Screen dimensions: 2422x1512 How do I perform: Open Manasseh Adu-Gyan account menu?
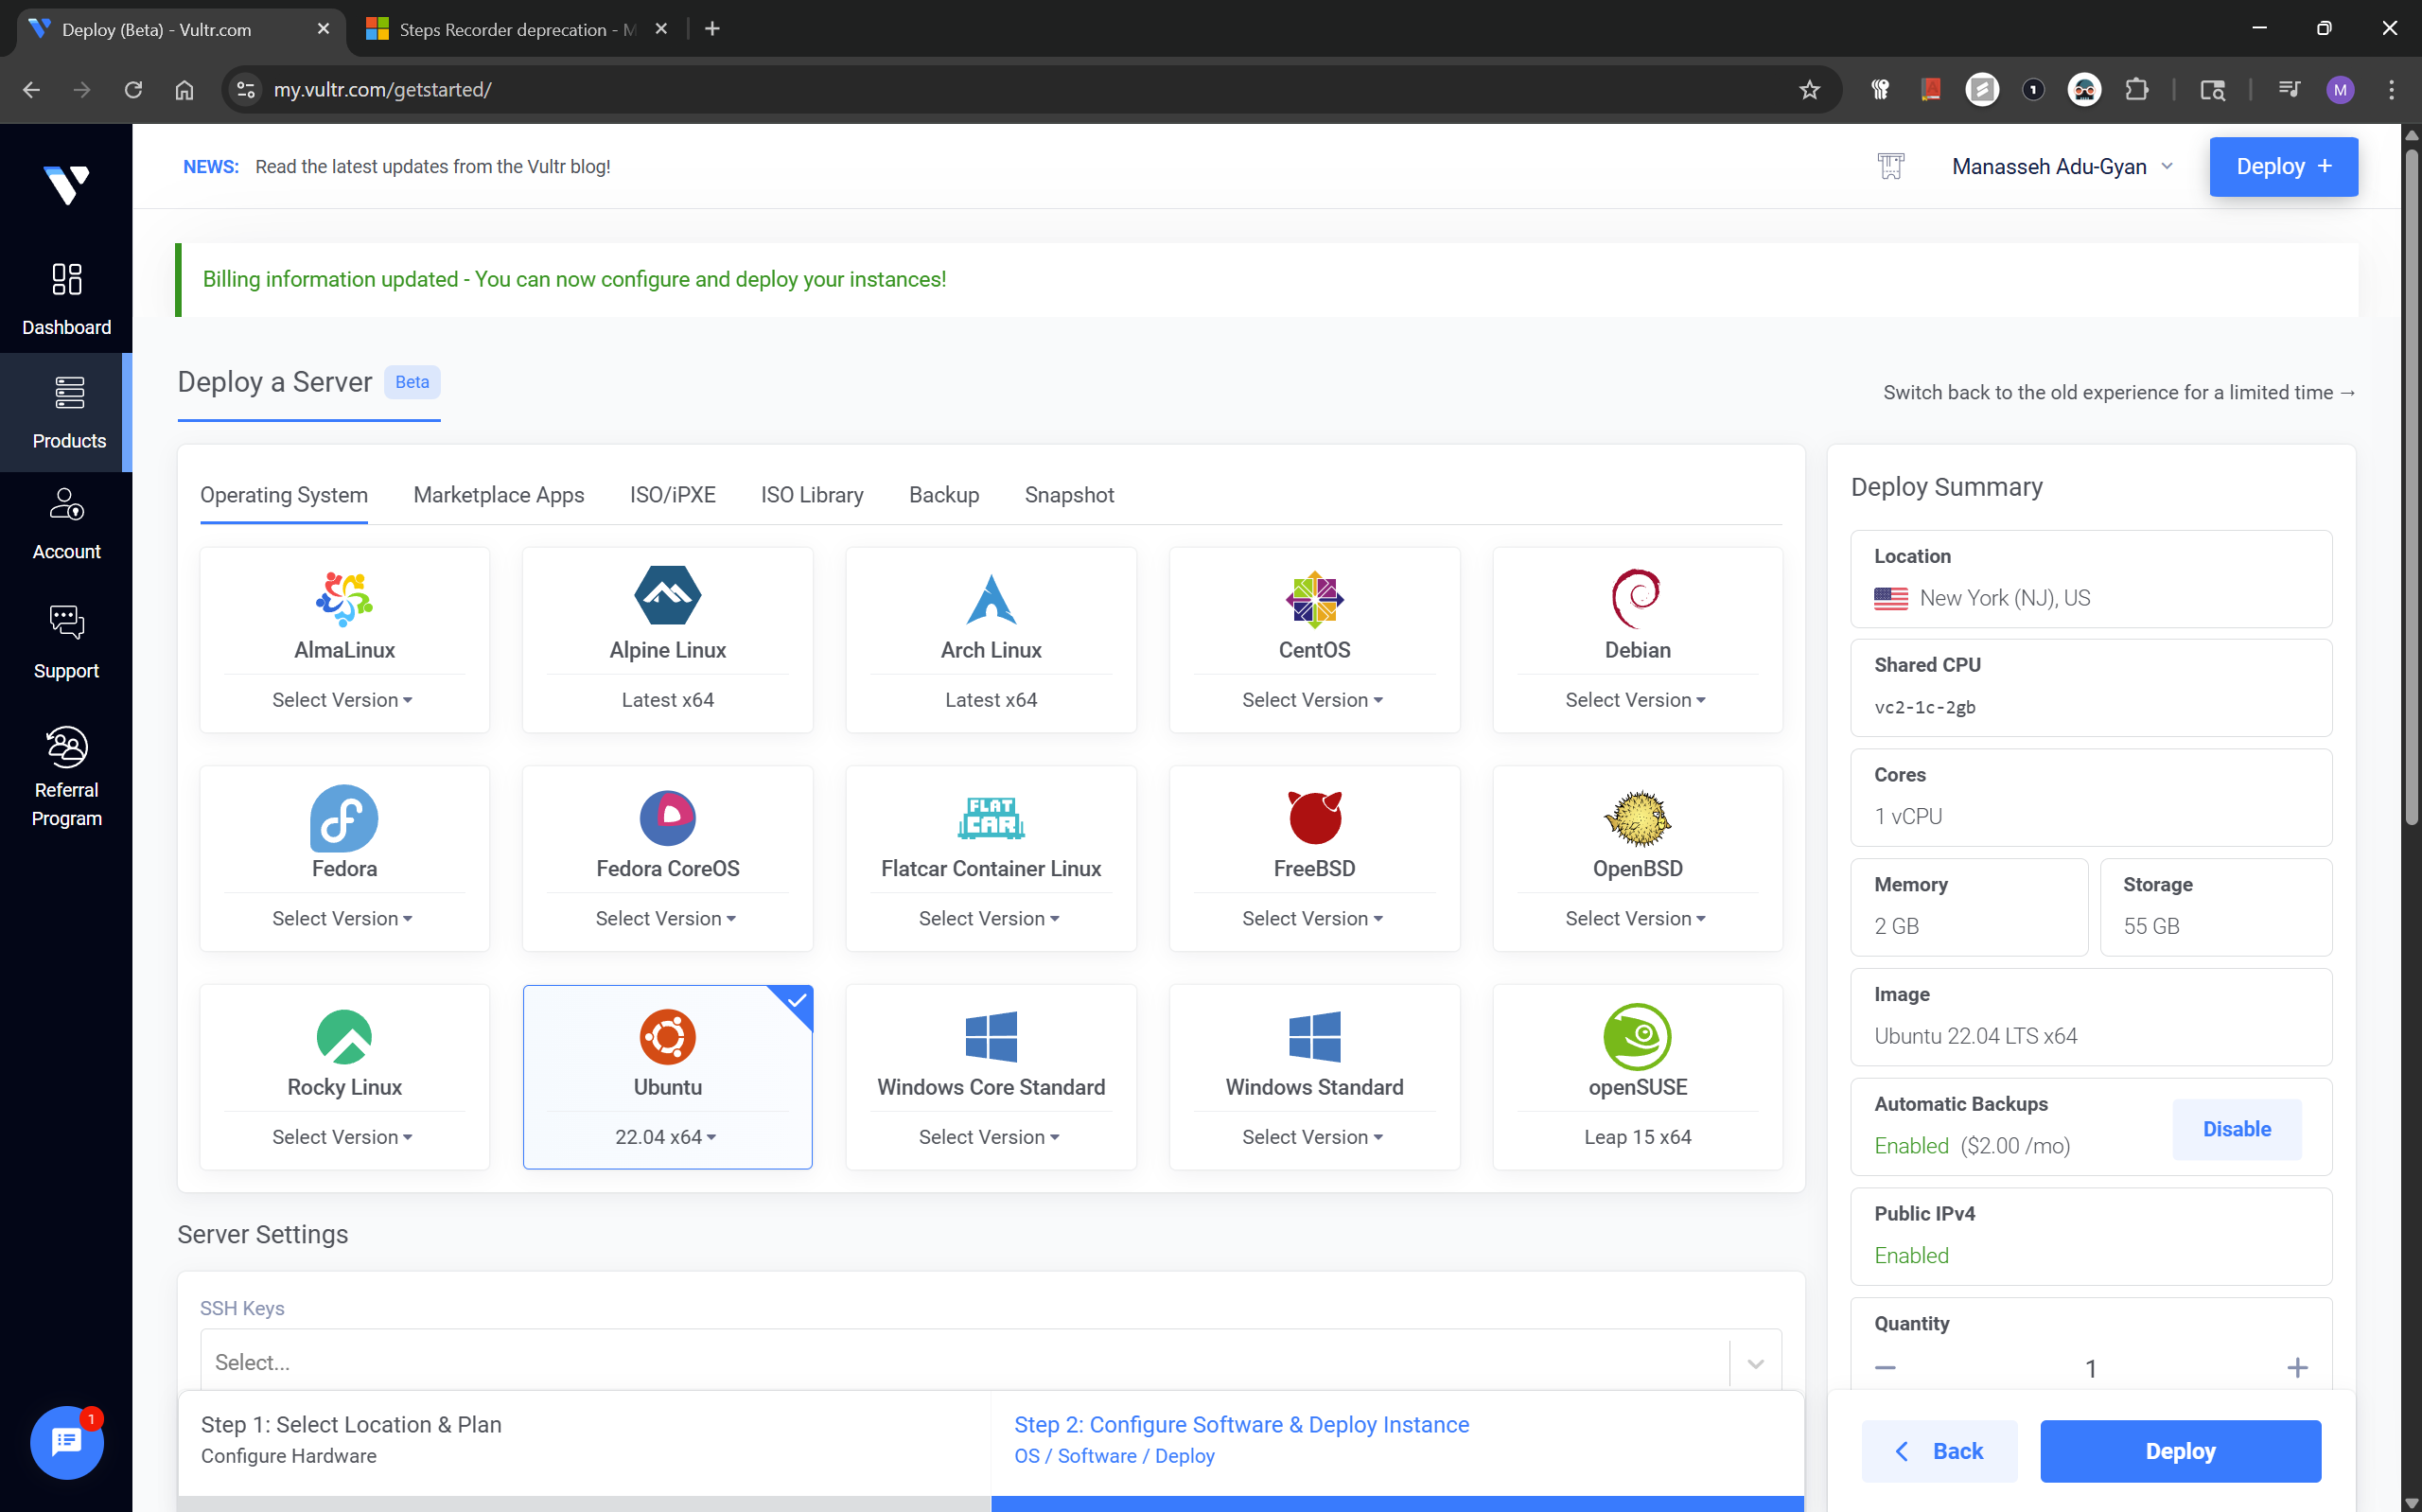(2062, 166)
